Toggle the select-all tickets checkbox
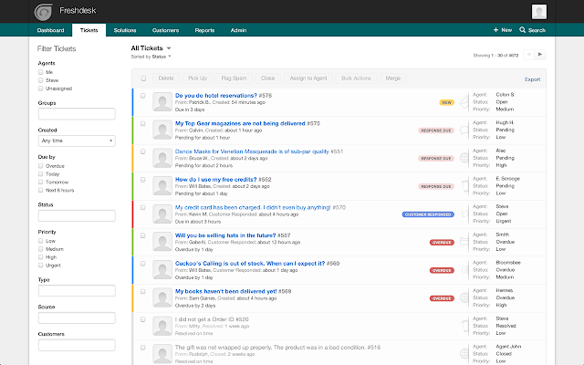 pos(143,78)
